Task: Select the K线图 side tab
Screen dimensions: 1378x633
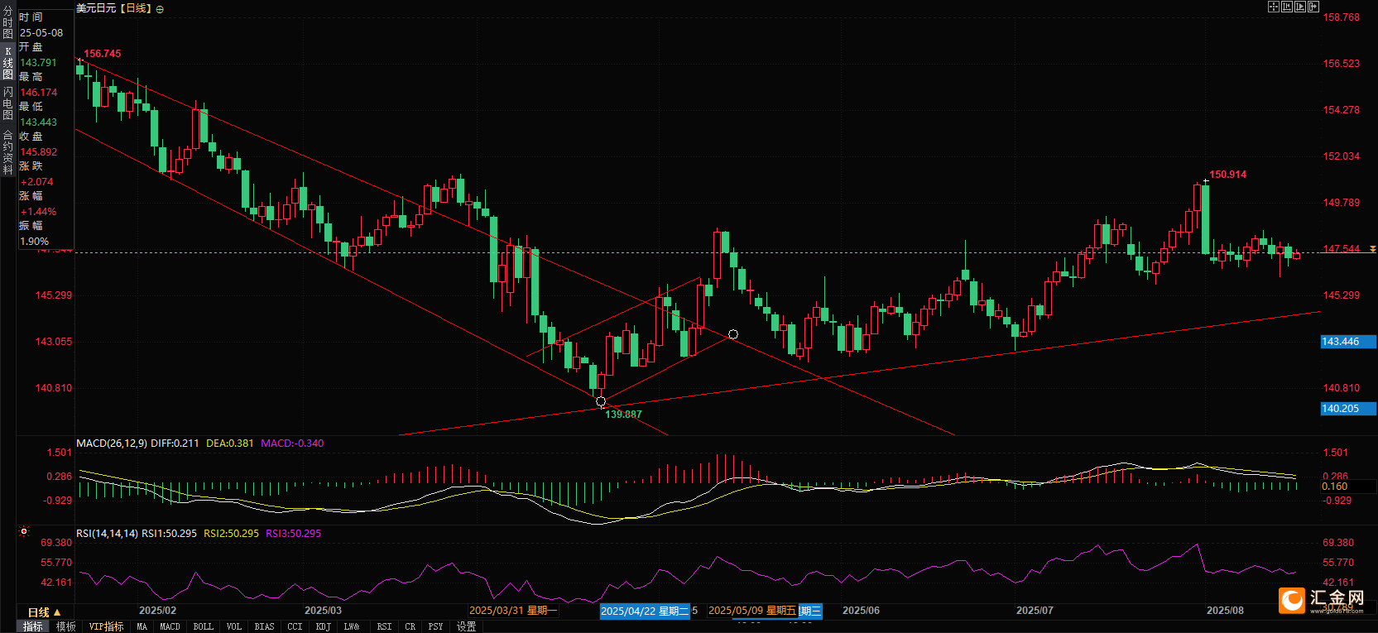Action: [x=7, y=63]
